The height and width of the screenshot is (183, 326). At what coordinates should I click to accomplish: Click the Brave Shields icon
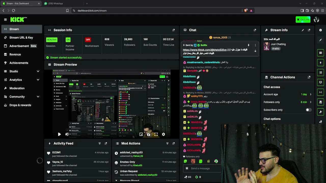click(246, 11)
